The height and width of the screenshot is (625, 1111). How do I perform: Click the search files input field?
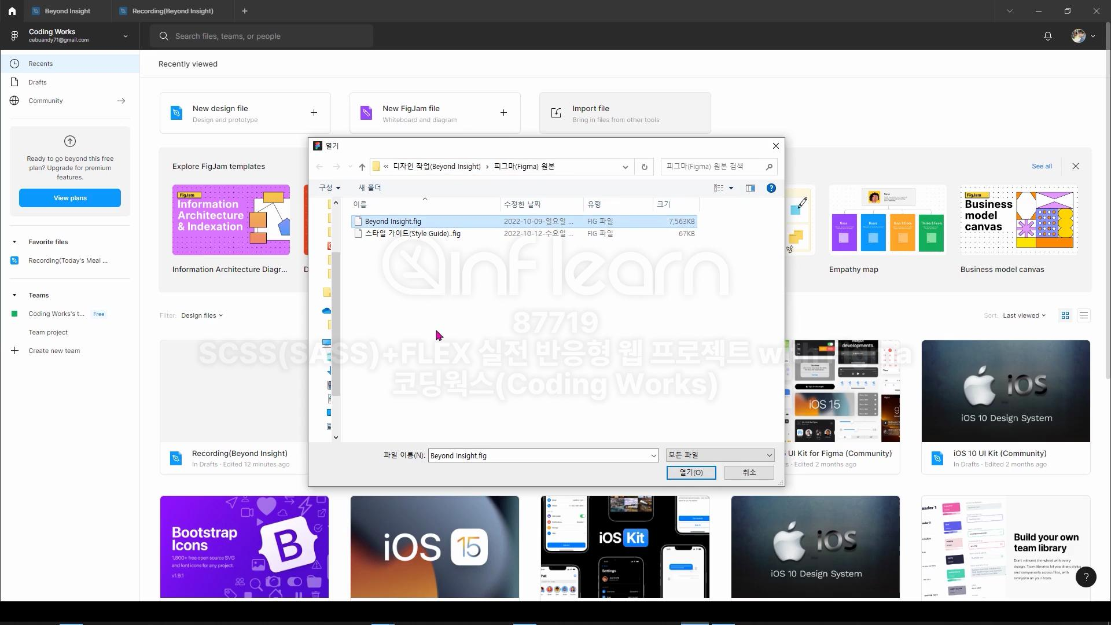coord(262,36)
